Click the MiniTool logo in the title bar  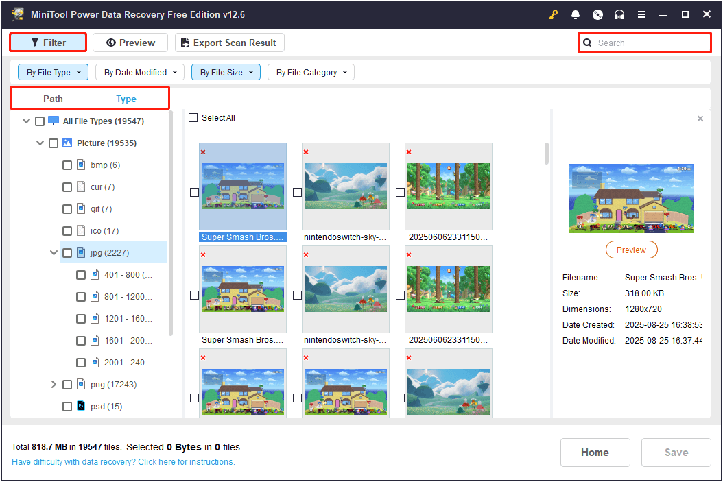[17, 14]
